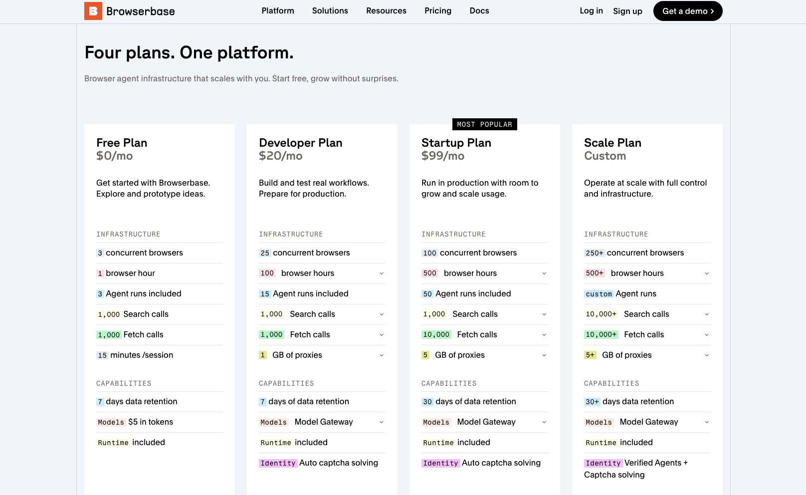Image resolution: width=806 pixels, height=495 pixels.
Task: Select the Startup Plan heading
Action: [456, 143]
